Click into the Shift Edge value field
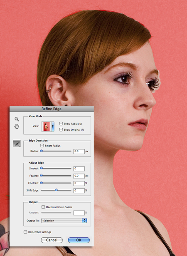This screenshot has width=187, height=256. (79, 190)
